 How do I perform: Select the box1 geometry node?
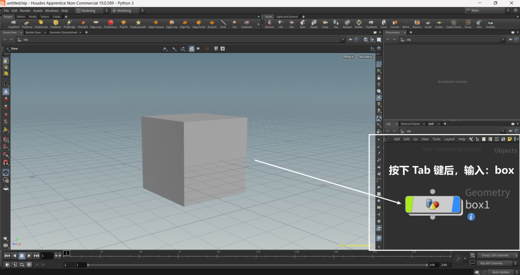point(433,204)
